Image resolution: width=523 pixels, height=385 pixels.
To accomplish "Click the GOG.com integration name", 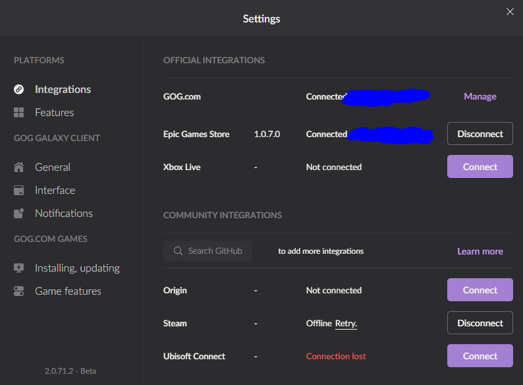I will click(x=182, y=96).
